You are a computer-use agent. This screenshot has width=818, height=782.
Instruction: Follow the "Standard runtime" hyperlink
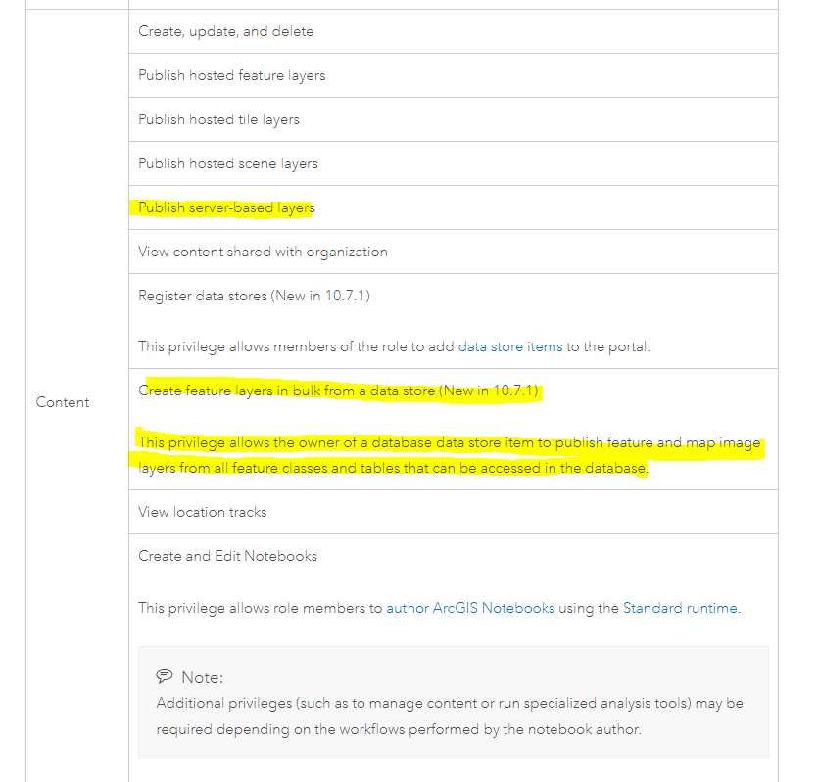tap(680, 608)
